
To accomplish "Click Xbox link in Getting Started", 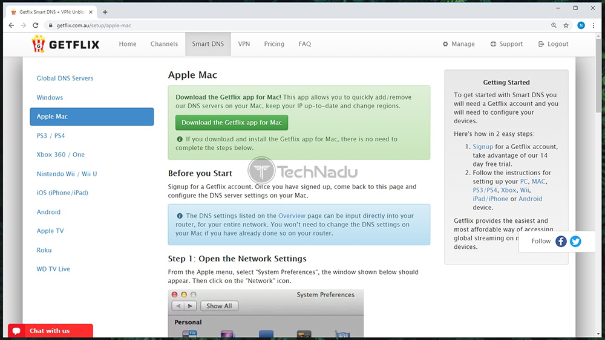I will [x=508, y=190].
